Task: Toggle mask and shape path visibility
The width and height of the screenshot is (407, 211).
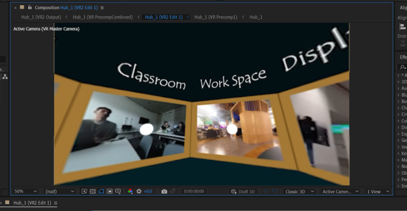Action: pos(101,191)
